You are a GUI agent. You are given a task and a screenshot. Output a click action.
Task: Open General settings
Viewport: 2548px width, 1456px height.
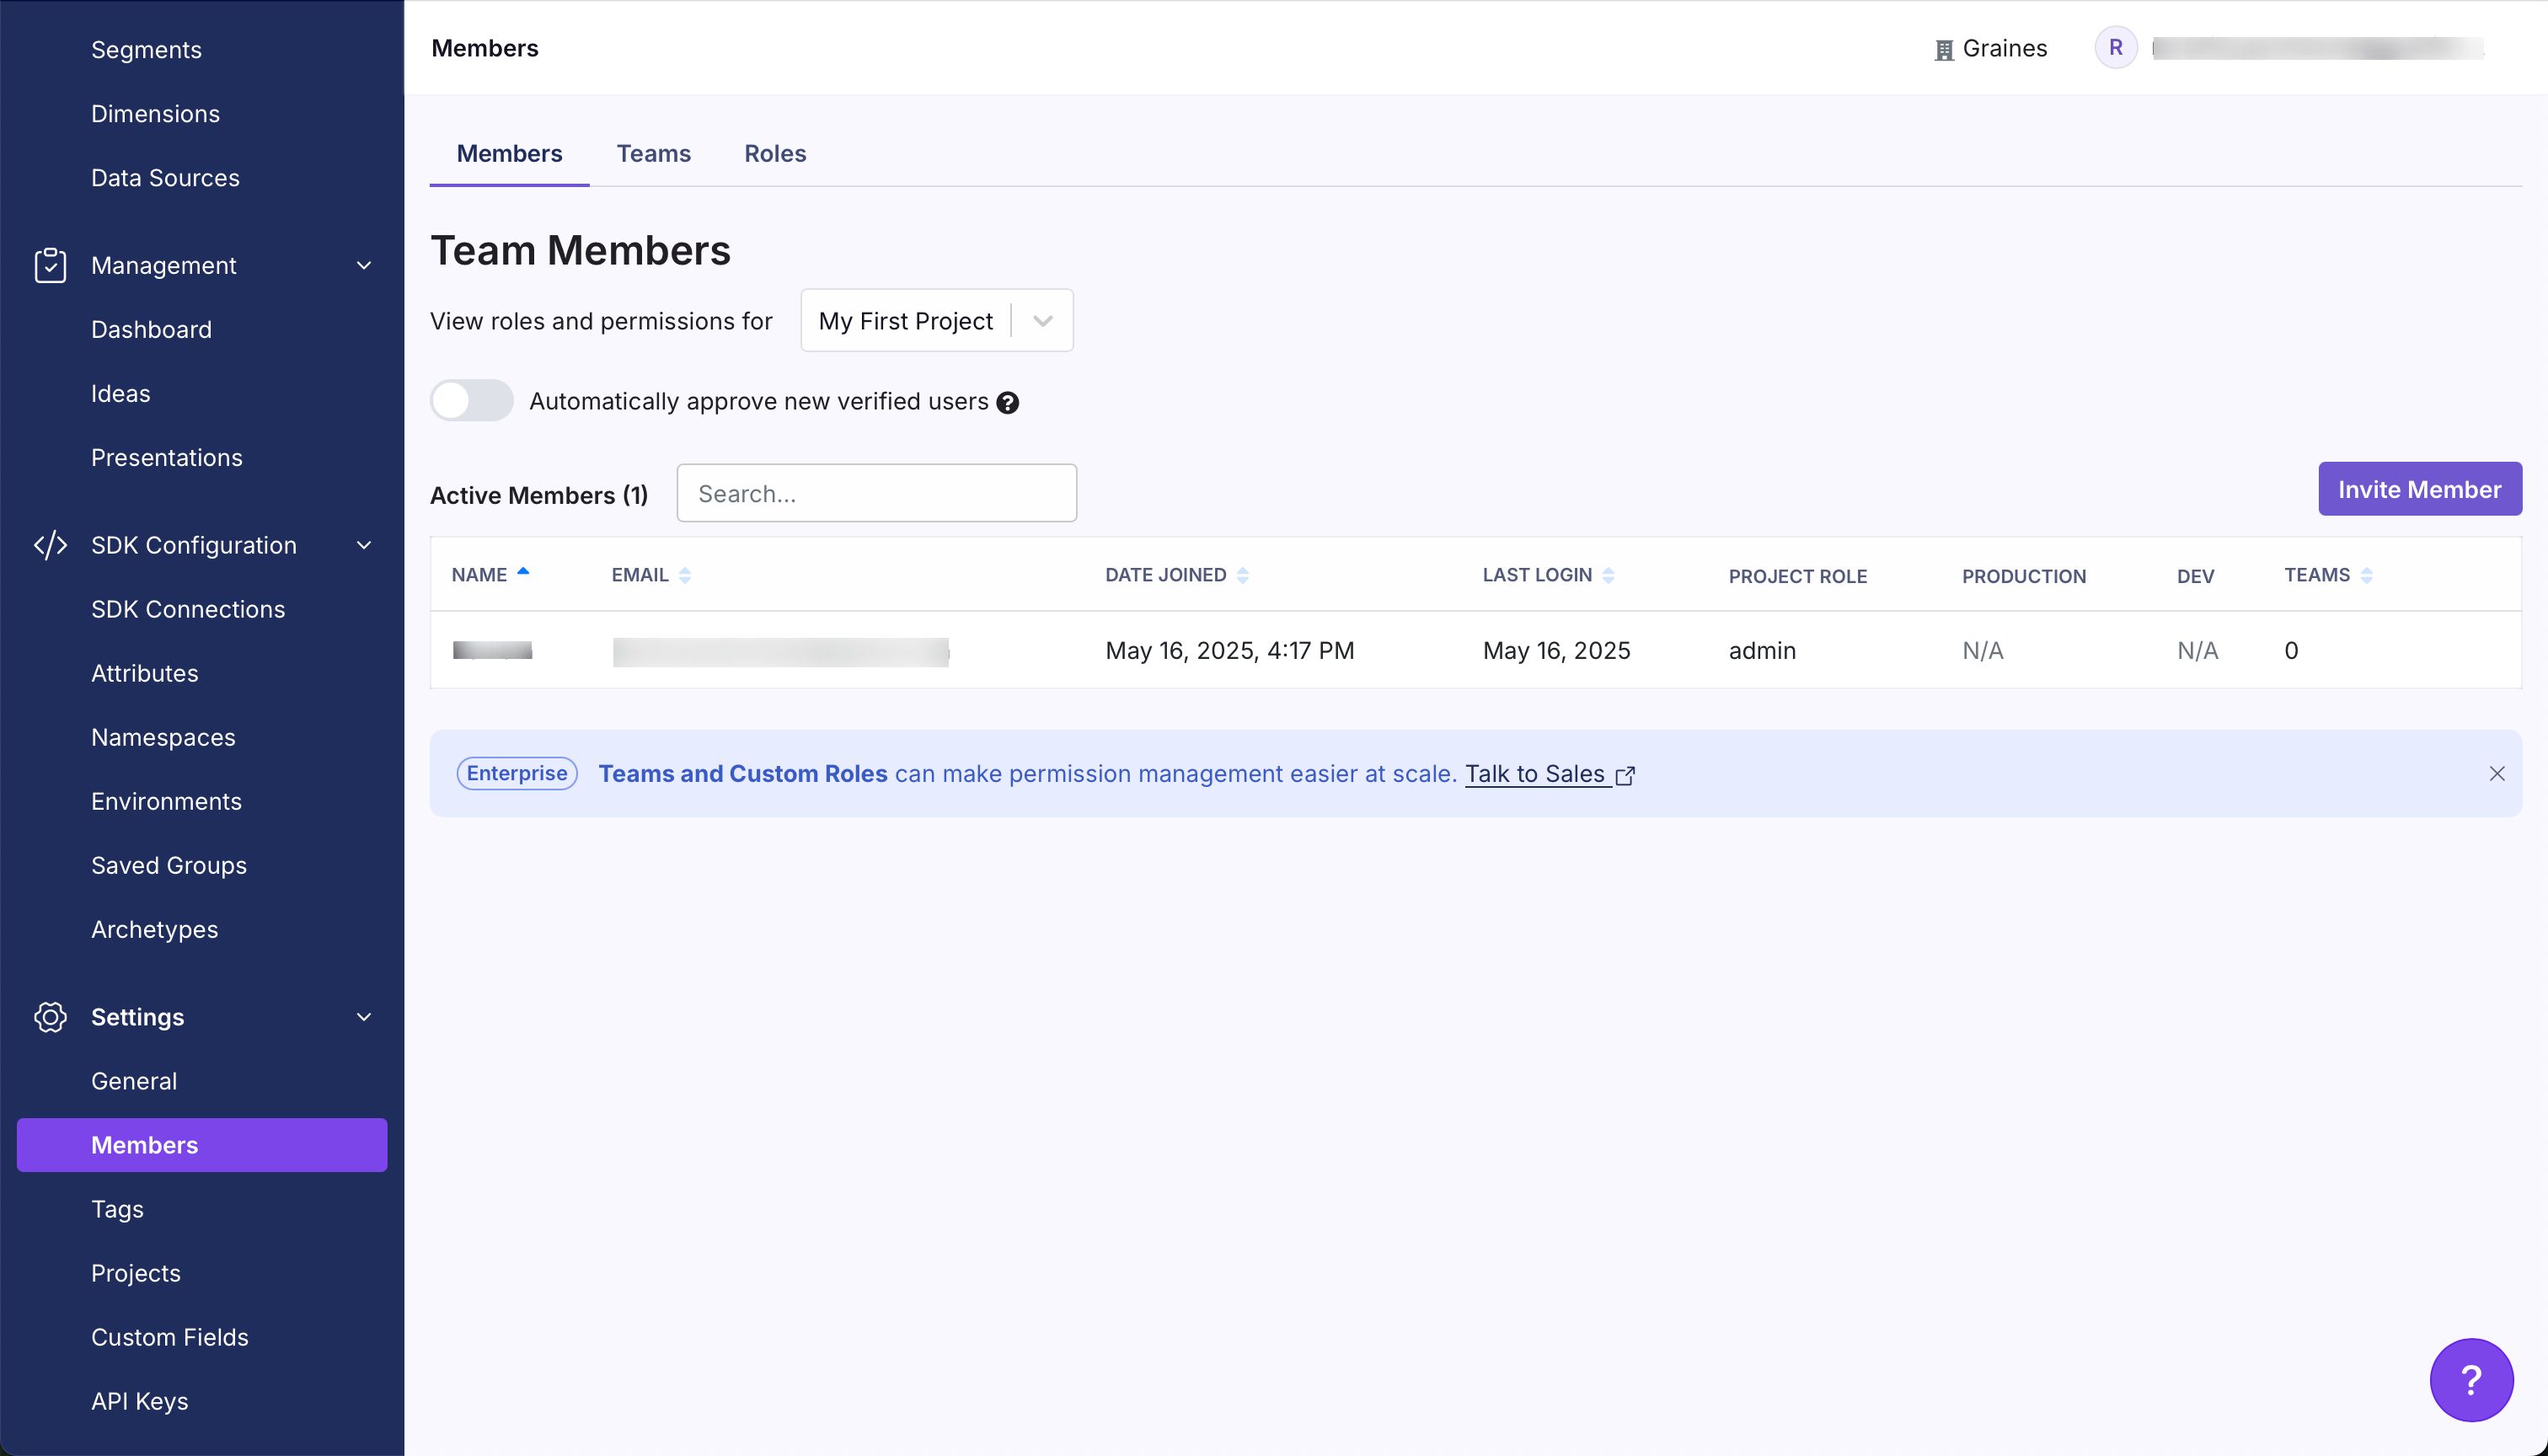(x=133, y=1081)
